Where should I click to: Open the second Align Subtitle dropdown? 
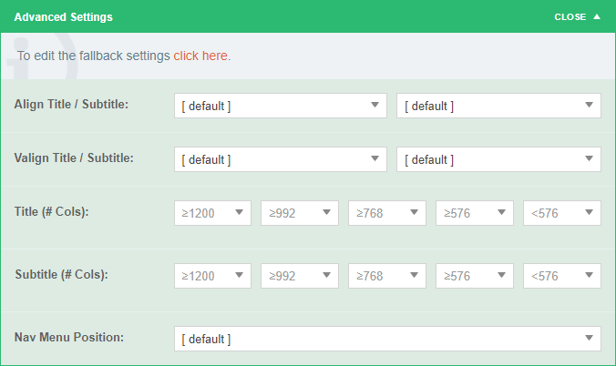point(498,106)
